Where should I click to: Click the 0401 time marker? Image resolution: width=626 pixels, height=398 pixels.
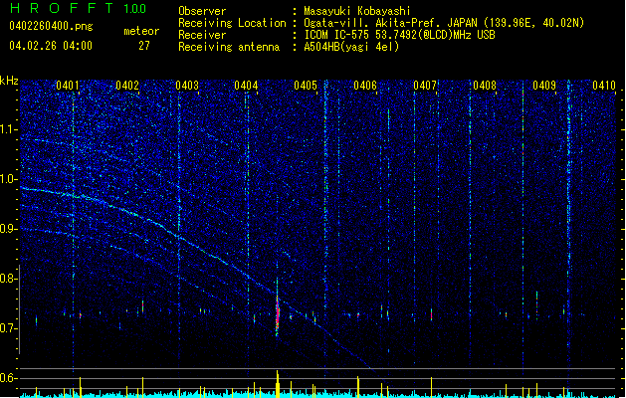[x=67, y=86]
